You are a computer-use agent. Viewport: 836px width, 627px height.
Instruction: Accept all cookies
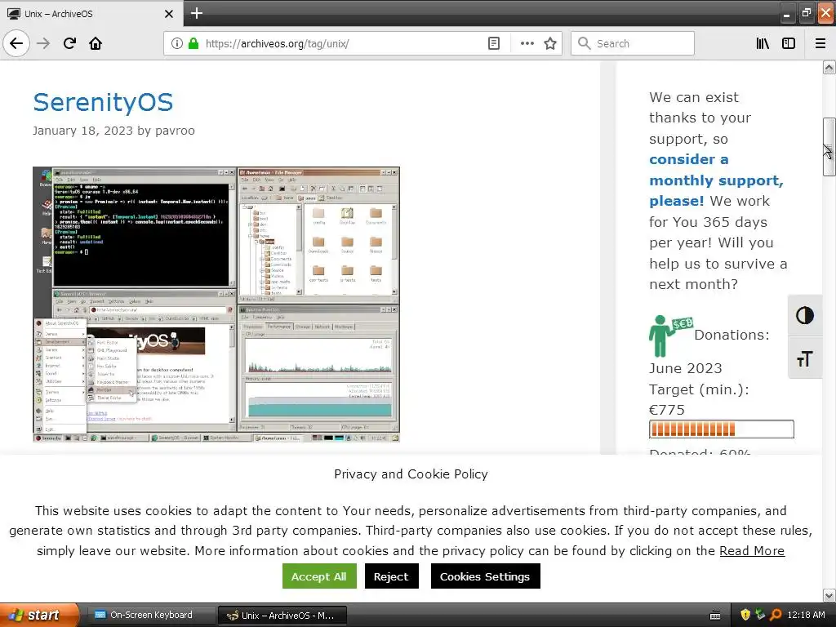click(319, 576)
